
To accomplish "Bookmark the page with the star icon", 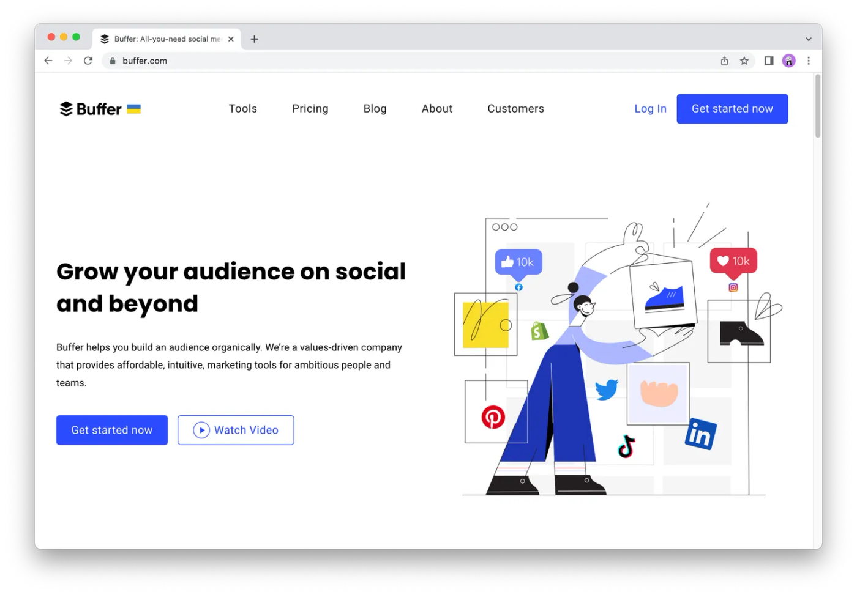I will click(744, 61).
